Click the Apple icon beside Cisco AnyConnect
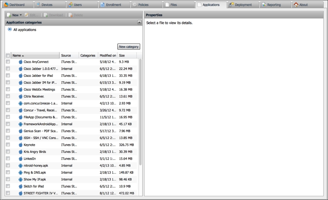Image resolution: width=328 pixels, height=200 pixels. pyautogui.click(x=20, y=62)
